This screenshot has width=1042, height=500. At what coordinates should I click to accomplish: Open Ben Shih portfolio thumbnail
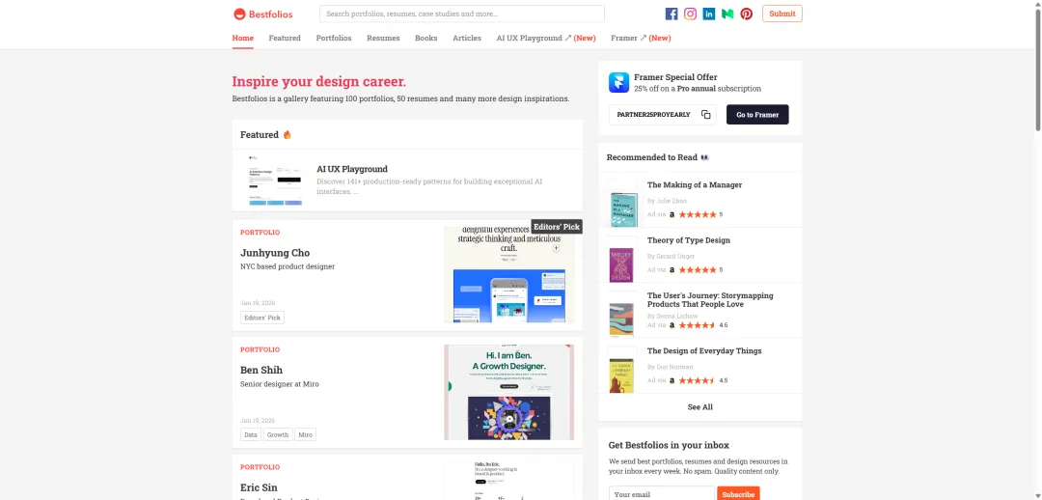[x=509, y=392]
